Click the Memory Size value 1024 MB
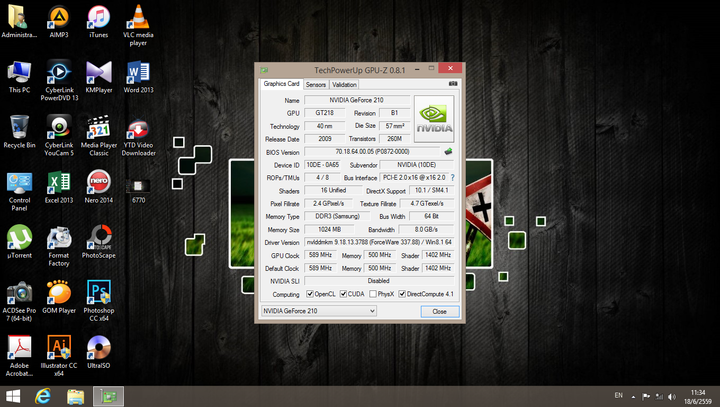The height and width of the screenshot is (407, 720). [x=329, y=229]
